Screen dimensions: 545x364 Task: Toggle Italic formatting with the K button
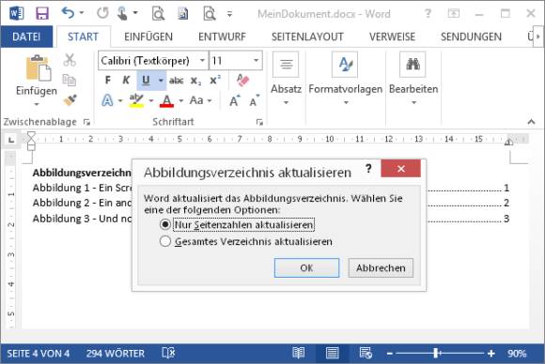126,81
